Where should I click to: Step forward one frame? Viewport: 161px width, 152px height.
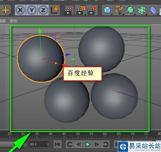point(97,144)
